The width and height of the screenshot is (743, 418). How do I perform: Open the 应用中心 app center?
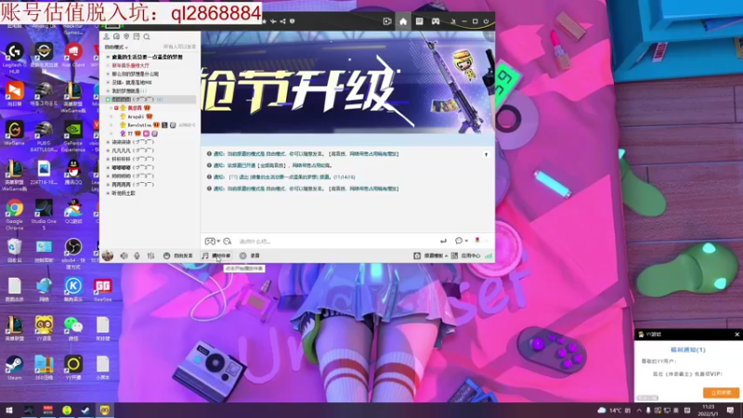click(x=466, y=255)
